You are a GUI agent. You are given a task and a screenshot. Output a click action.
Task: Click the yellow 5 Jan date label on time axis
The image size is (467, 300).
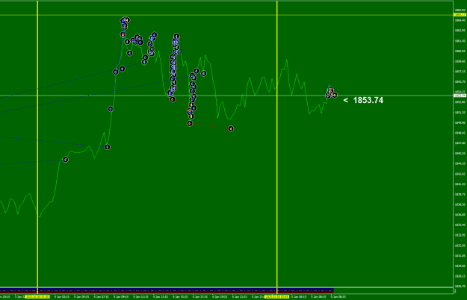277,297
